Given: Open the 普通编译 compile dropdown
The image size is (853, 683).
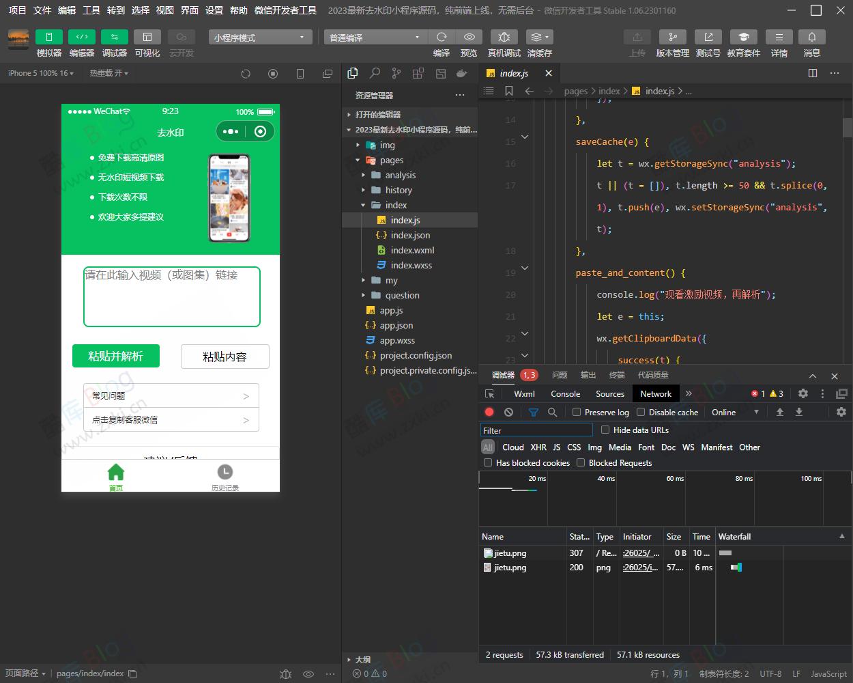Looking at the screenshot, I should point(375,38).
